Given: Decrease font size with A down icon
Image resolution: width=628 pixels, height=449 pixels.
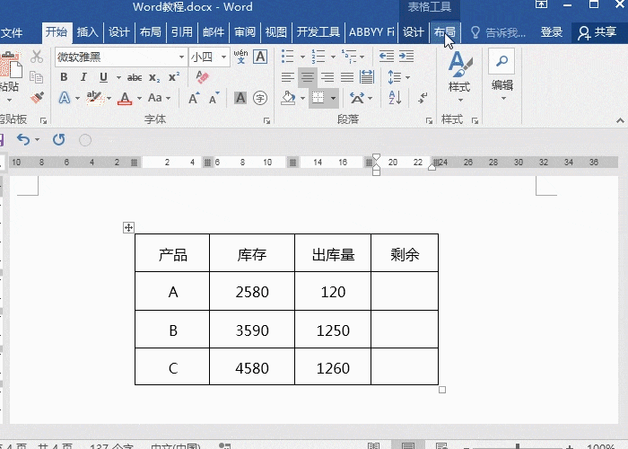Looking at the screenshot, I should tap(214, 98).
